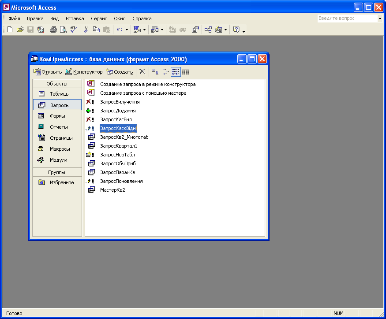Image resolution: width=386 pixels, height=319 pixels.
Task: Open Print Preview
Action: pyautogui.click(x=64, y=30)
